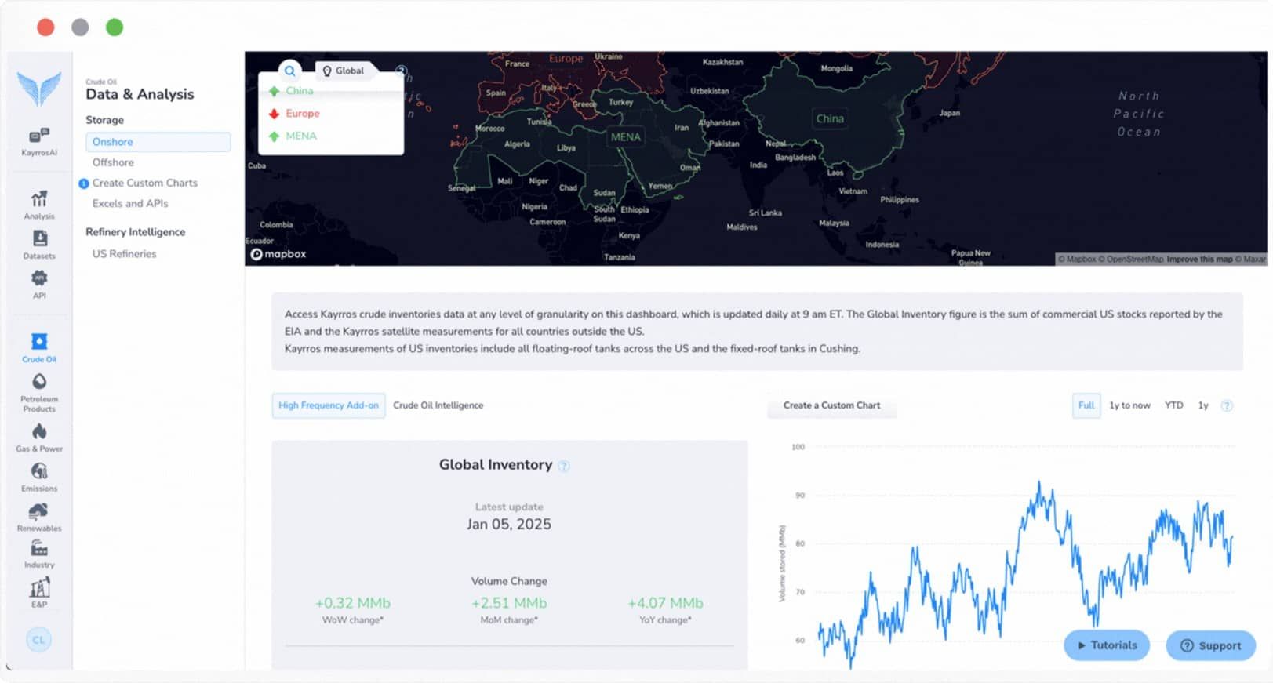Switch to Crude Oil Intelligence tab
1273x683 pixels.
tap(438, 405)
